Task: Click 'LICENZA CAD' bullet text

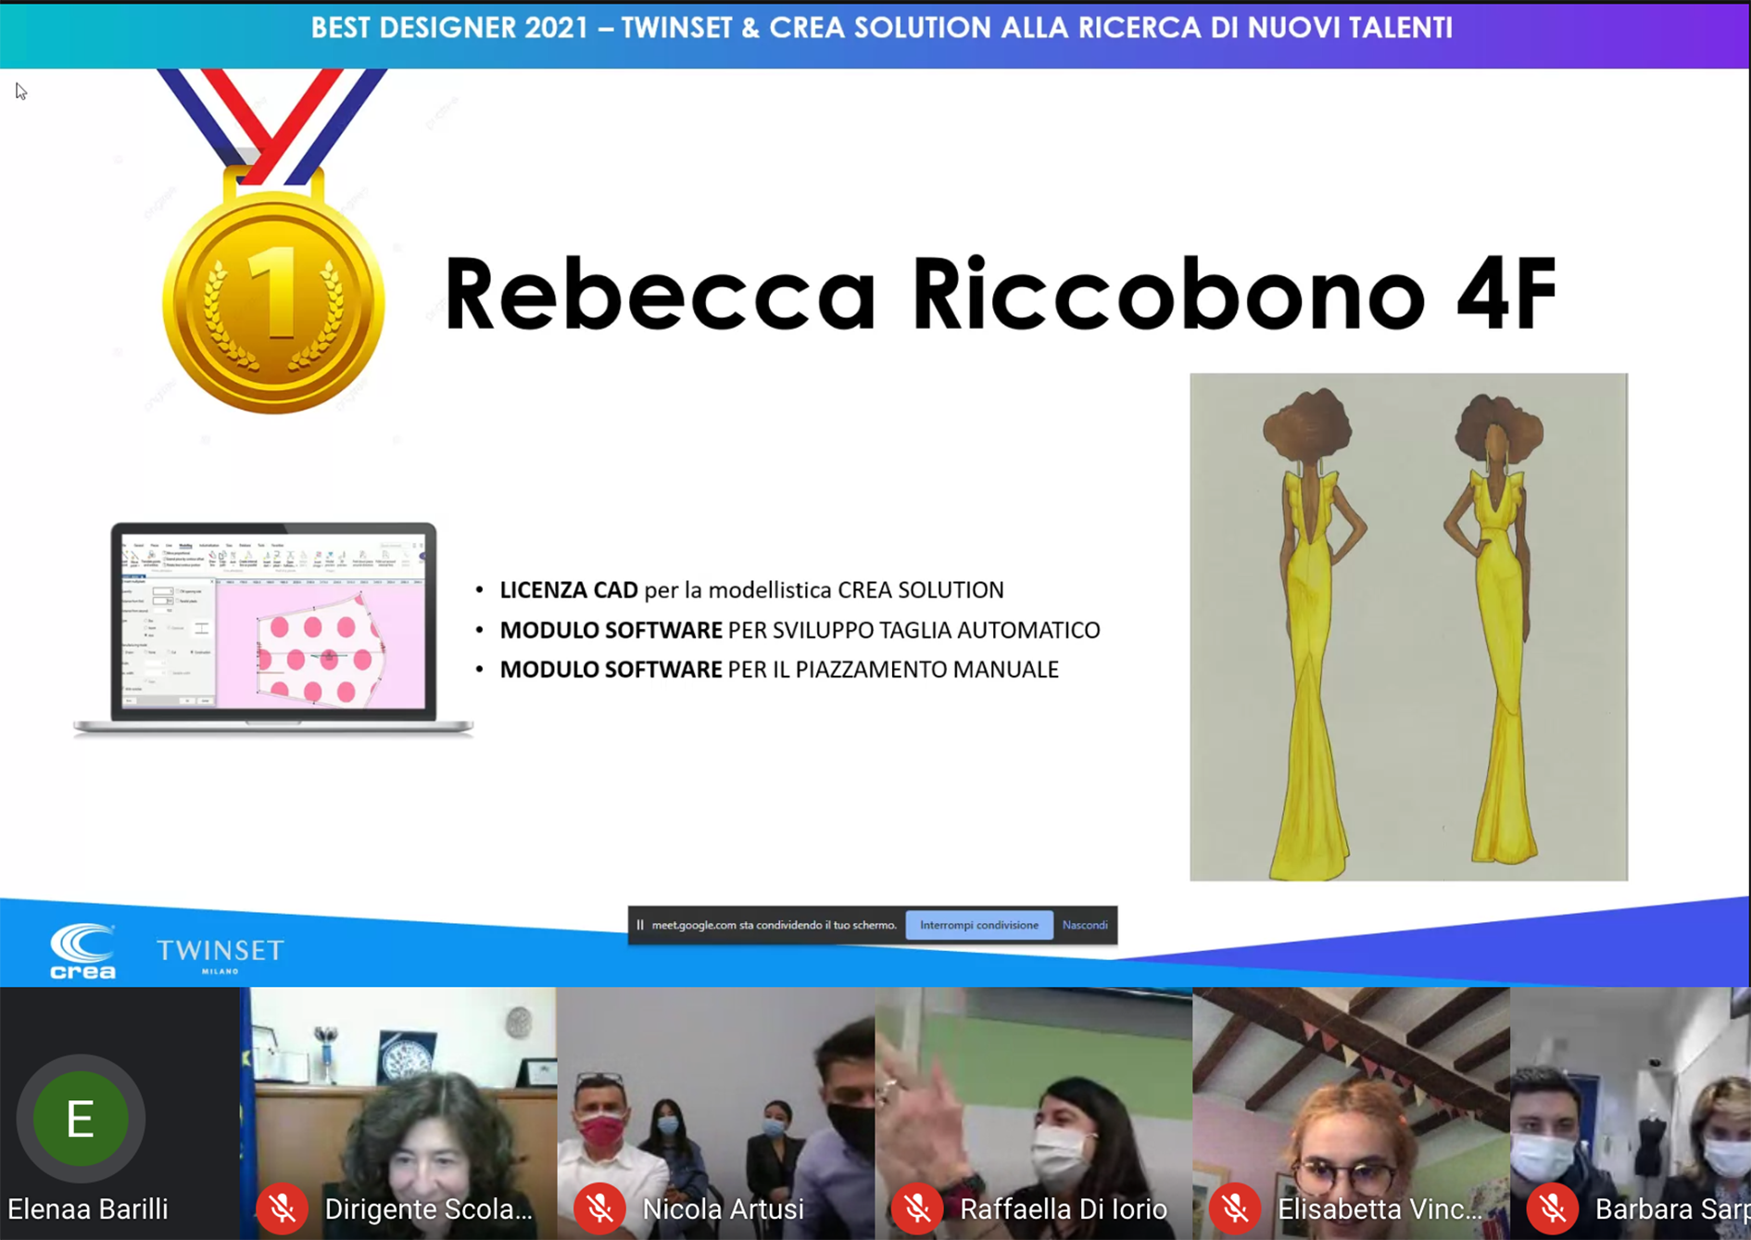Action: (569, 590)
